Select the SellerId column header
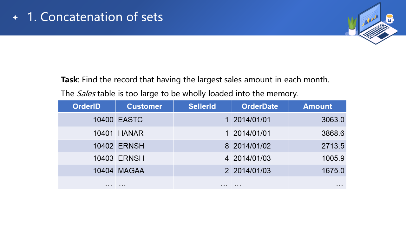The width and height of the screenshot is (406, 228). click(x=202, y=106)
